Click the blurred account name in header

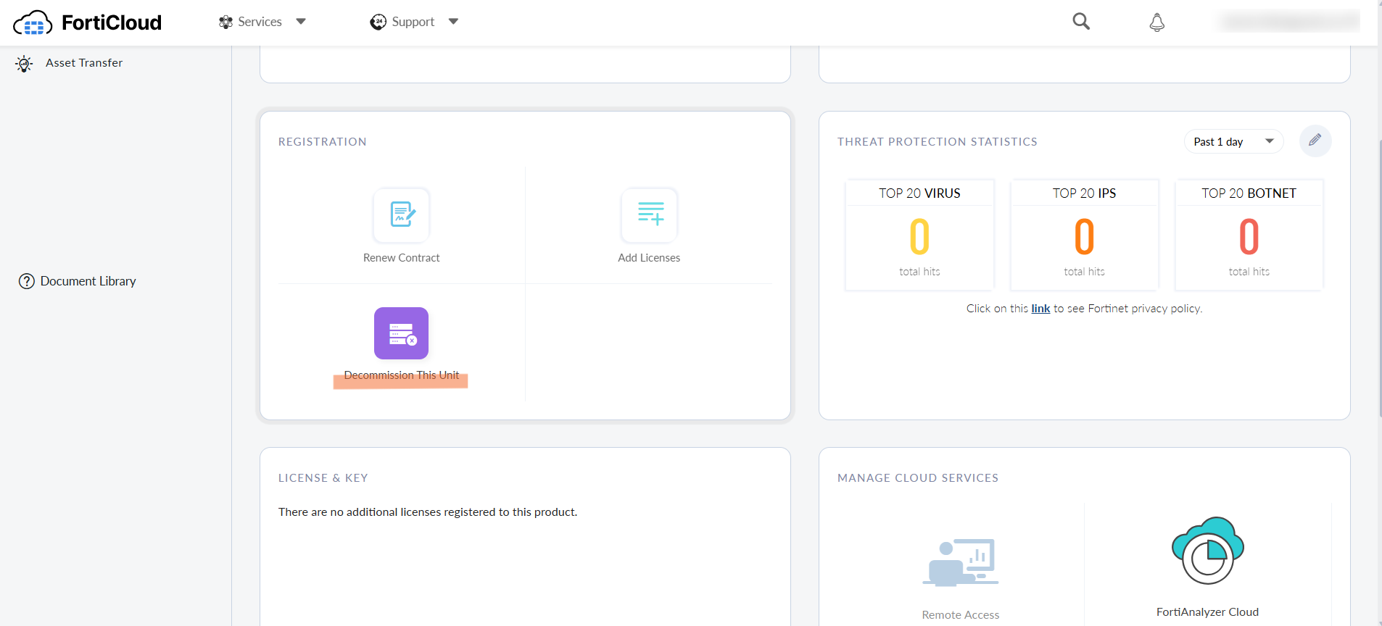[1291, 22]
